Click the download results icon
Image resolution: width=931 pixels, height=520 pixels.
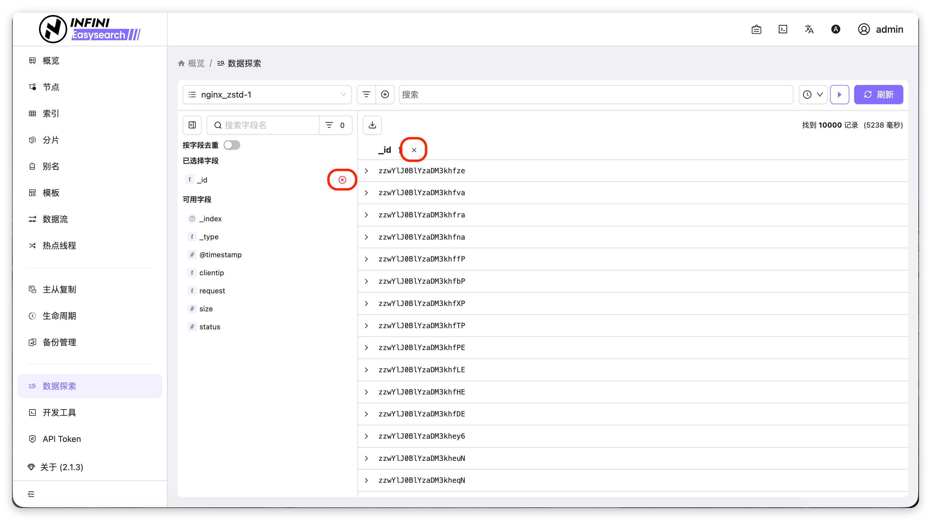pos(372,125)
